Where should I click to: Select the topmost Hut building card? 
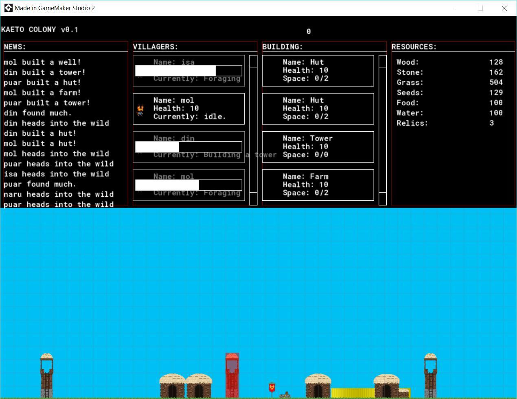[318, 71]
